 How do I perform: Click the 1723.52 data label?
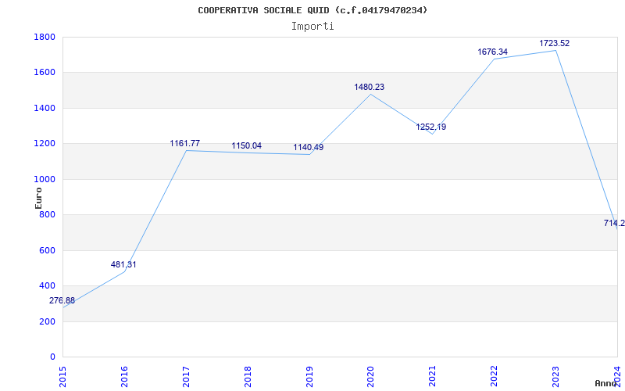[x=555, y=44]
